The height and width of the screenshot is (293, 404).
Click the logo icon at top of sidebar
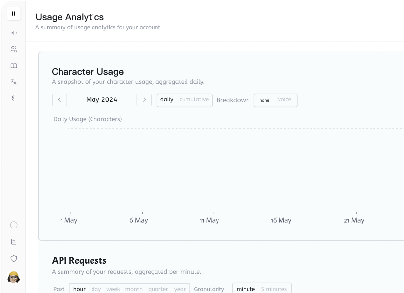click(x=14, y=14)
